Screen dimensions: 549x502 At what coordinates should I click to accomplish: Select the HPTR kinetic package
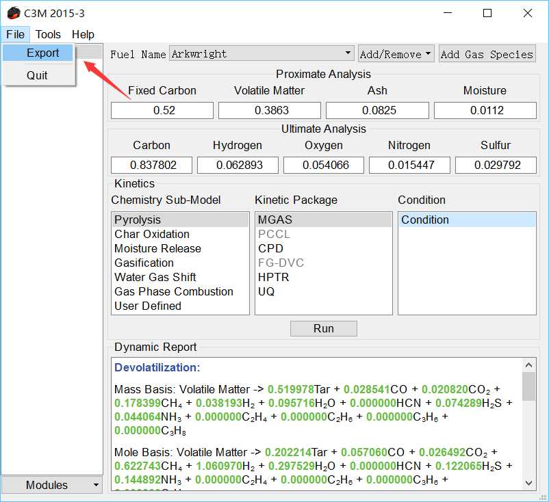click(274, 277)
